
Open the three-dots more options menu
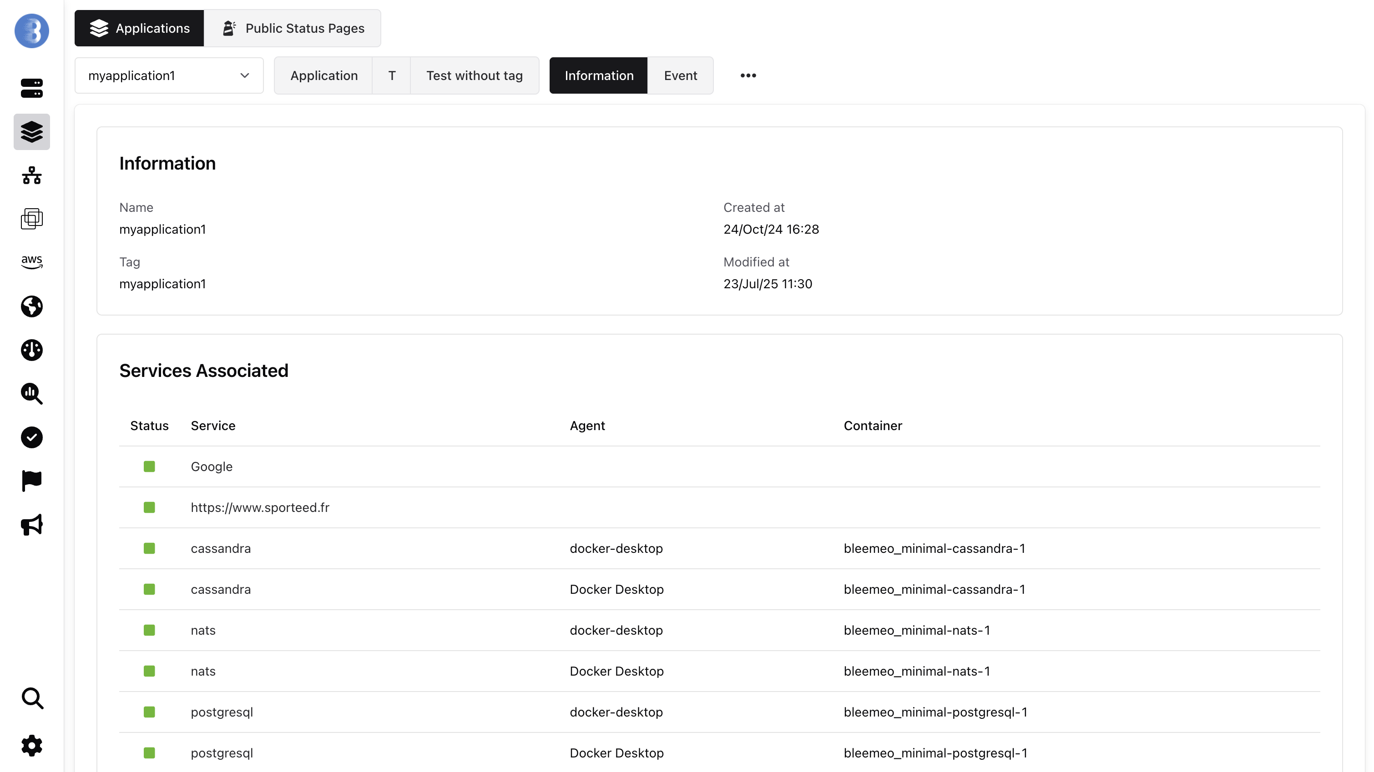748,76
